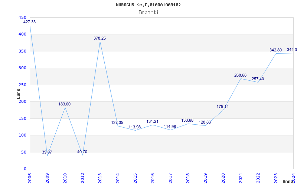Click the 128.83 value label
This screenshot has height=185, width=297.
205,122
